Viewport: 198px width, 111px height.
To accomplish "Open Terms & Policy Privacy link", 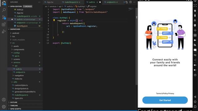I will coord(165,93).
